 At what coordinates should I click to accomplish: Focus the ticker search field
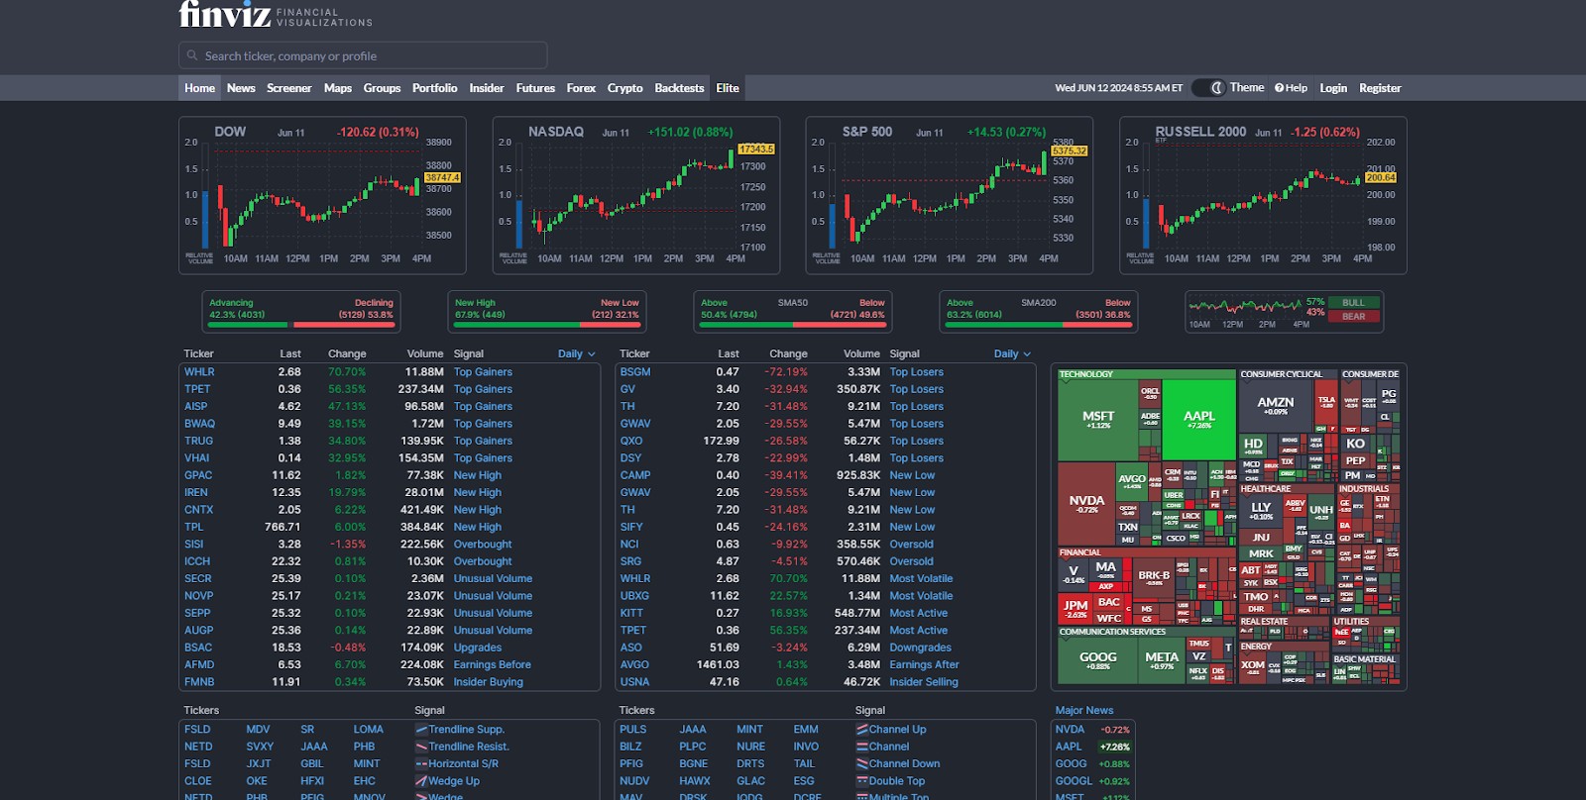363,55
